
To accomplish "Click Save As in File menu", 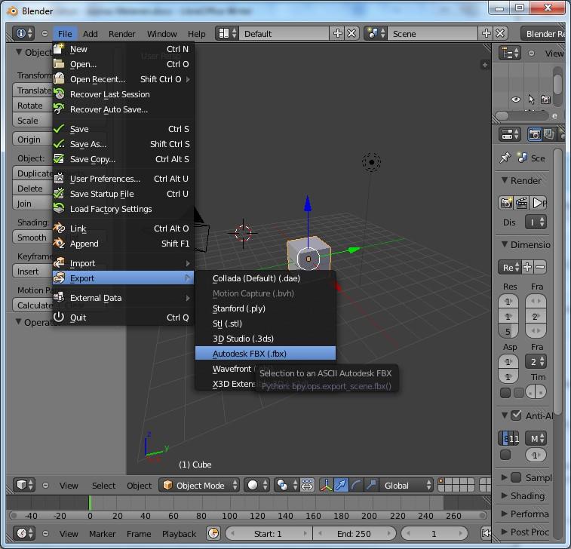I will pos(123,144).
